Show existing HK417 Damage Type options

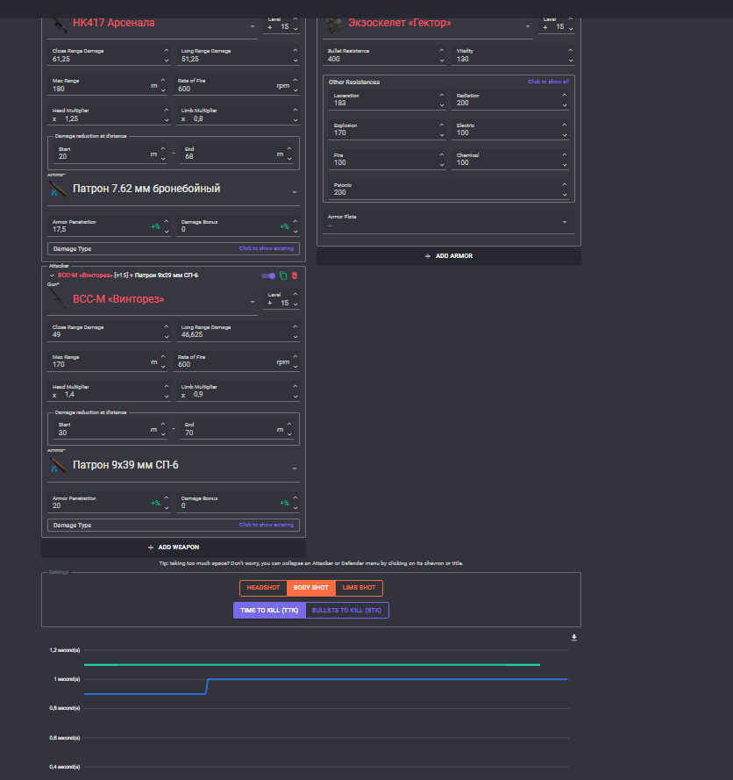(x=266, y=248)
